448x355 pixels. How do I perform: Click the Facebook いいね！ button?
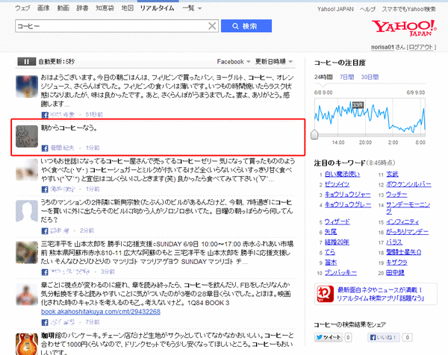(384, 337)
